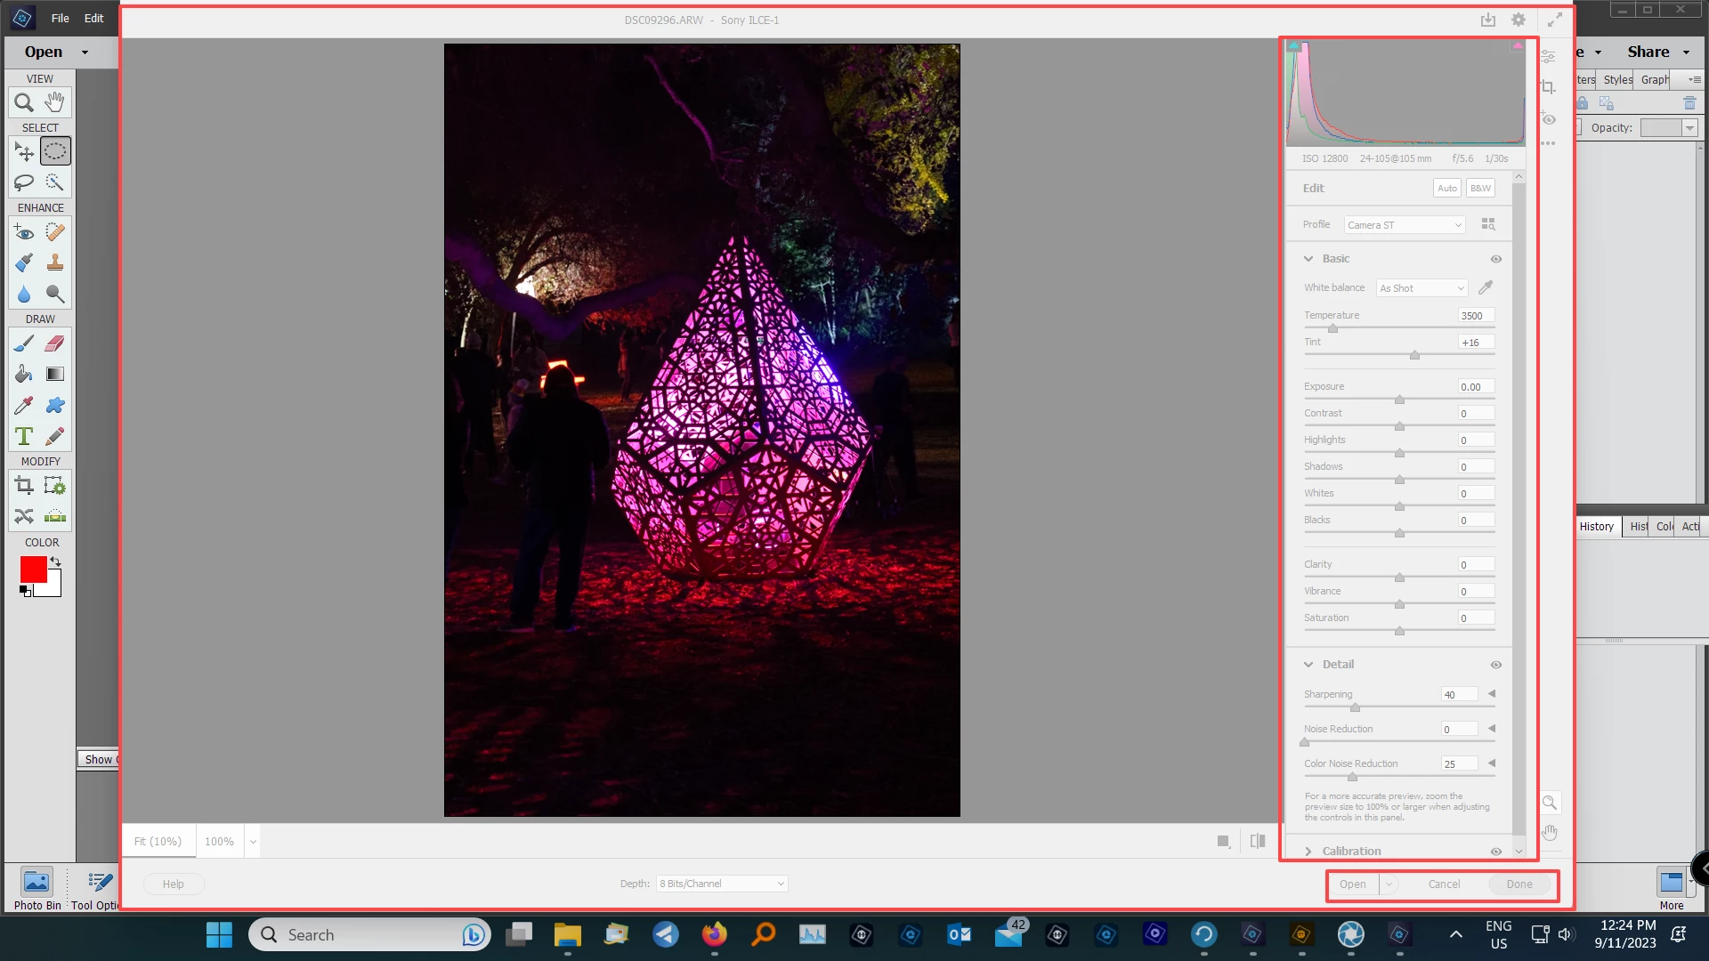The image size is (1709, 961).
Task: Expand the Calibration section
Action: [1308, 852]
